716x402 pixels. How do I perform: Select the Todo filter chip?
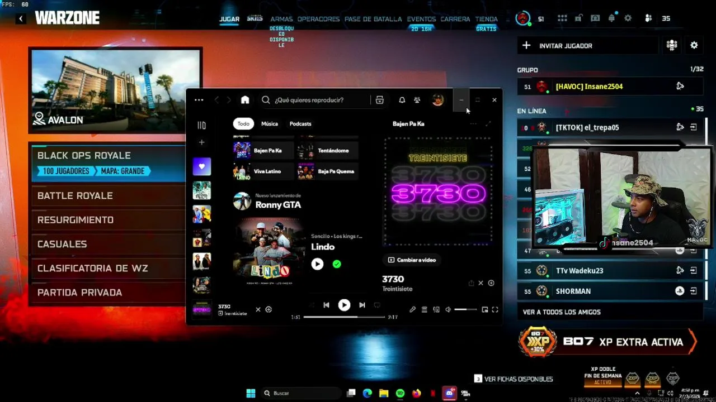[243, 123]
